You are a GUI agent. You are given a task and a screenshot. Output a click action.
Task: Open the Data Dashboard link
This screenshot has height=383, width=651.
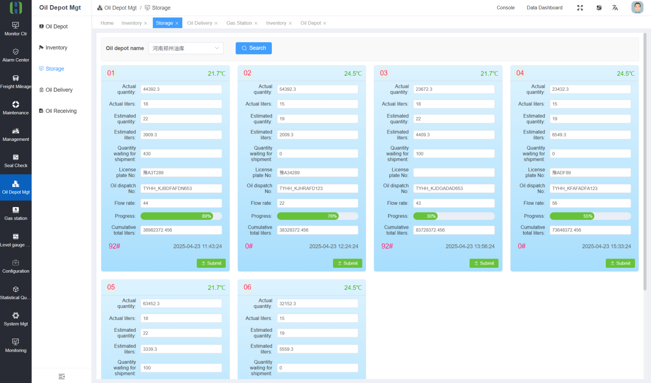(544, 8)
